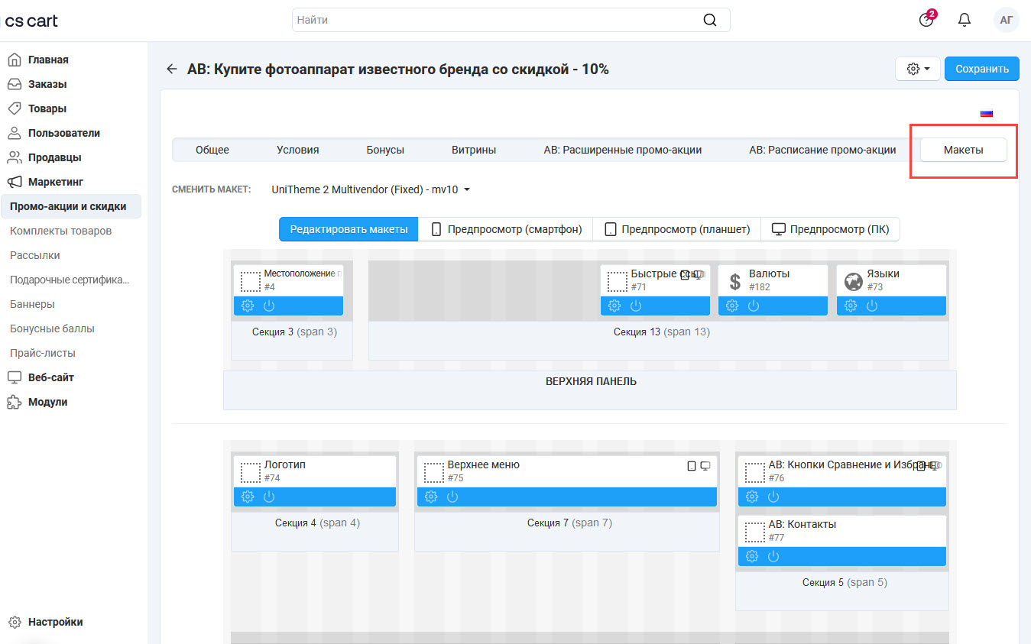Click the Russian flag language icon
The width and height of the screenshot is (1031, 644).
[x=986, y=113]
